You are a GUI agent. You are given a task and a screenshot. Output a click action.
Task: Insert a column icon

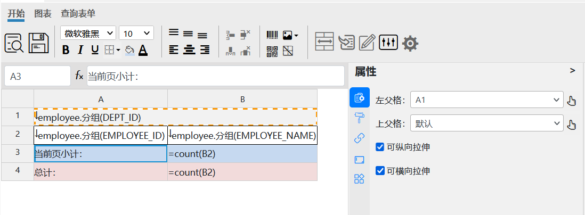click(x=231, y=51)
